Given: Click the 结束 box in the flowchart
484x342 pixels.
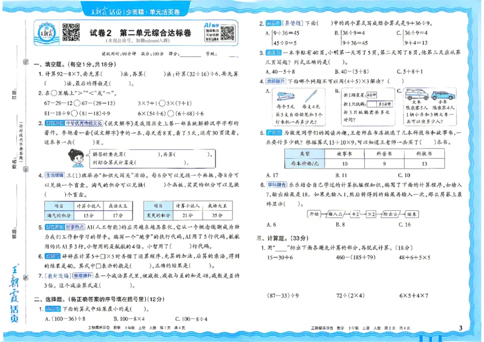Looking at the screenshot, I should click(x=411, y=214).
